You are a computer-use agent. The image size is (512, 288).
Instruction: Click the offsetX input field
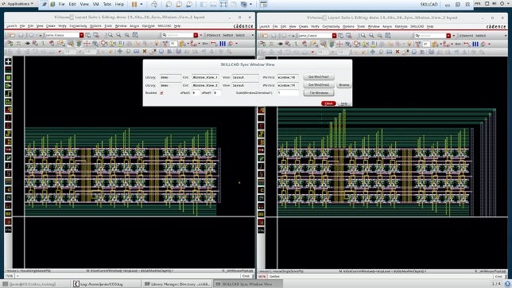(196, 93)
